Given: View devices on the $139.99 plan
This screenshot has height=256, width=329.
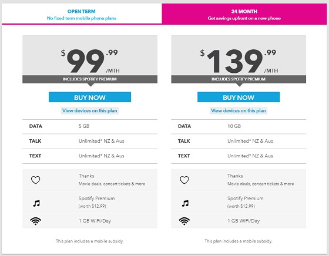Looking at the screenshot, I should pyautogui.click(x=239, y=110).
